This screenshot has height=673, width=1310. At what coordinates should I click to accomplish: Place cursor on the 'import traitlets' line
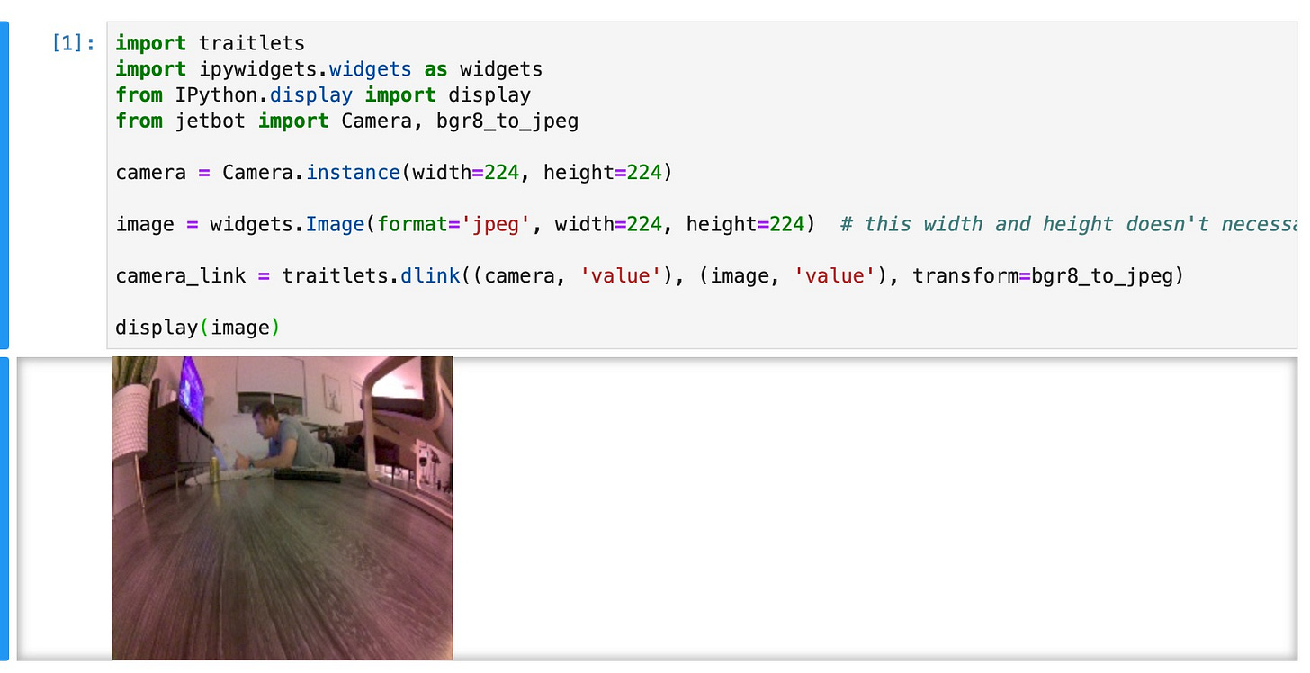click(x=211, y=43)
